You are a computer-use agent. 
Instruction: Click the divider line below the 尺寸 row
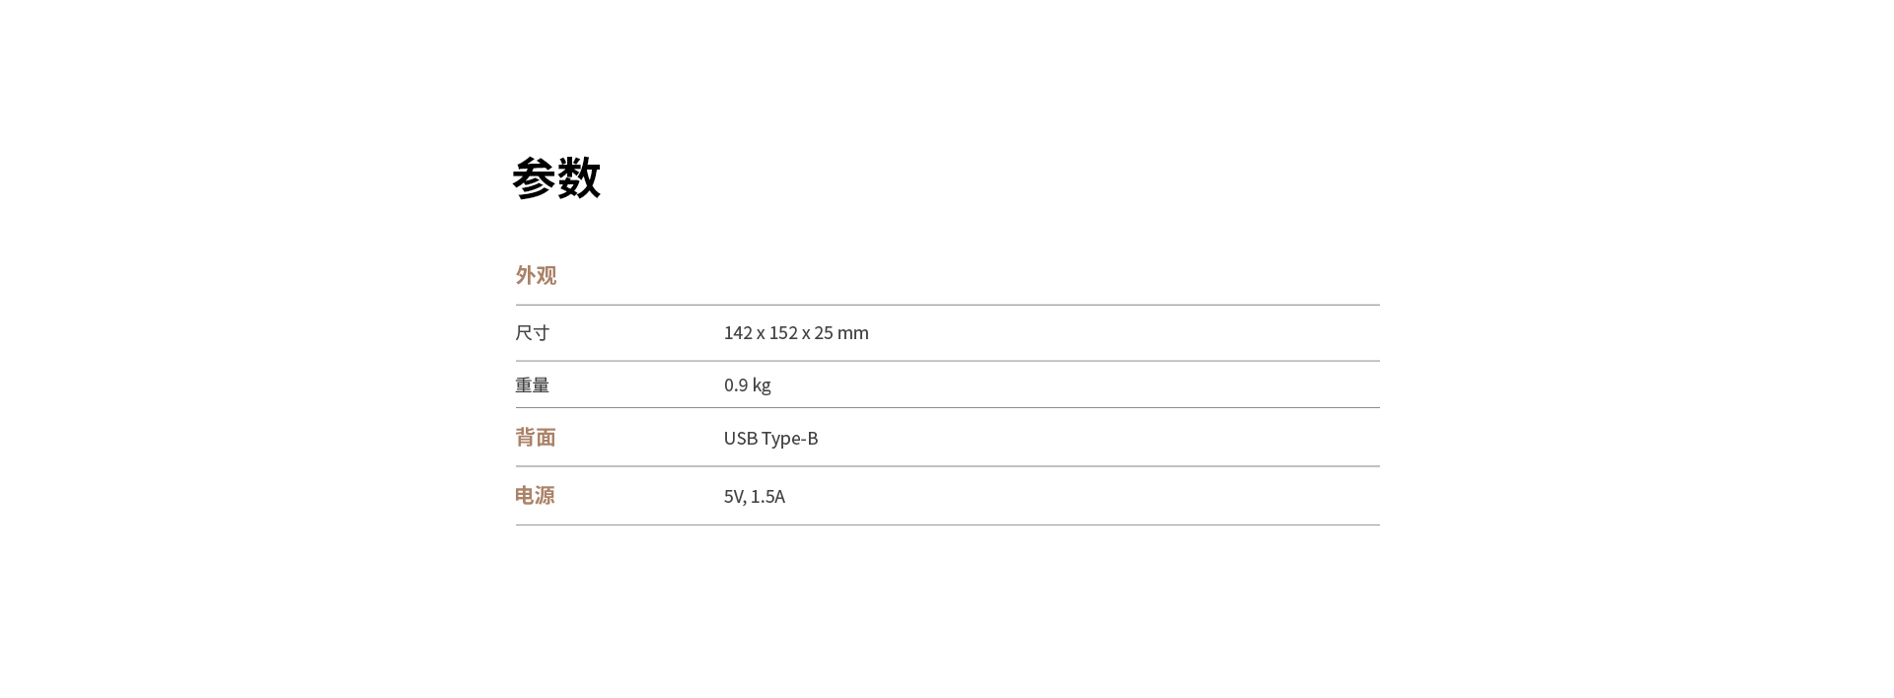click(x=947, y=361)
